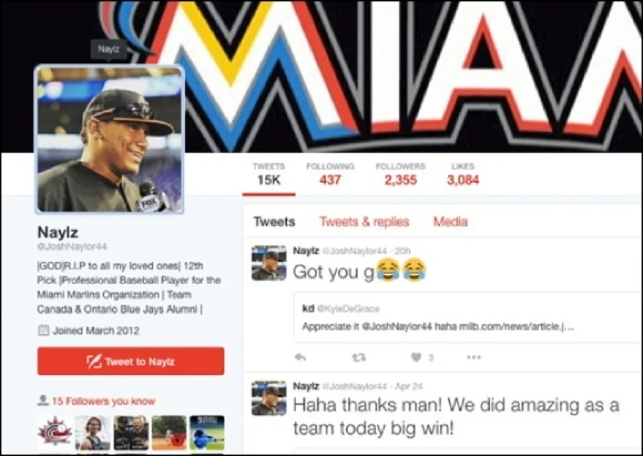Open the 15 Followers you know link
Image resolution: width=643 pixels, height=456 pixels.
coord(103,401)
